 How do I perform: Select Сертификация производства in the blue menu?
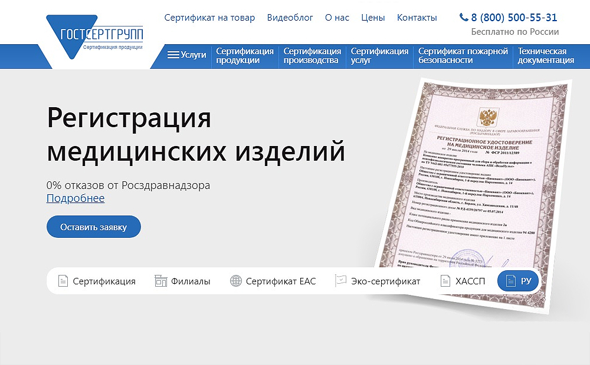pyautogui.click(x=312, y=55)
